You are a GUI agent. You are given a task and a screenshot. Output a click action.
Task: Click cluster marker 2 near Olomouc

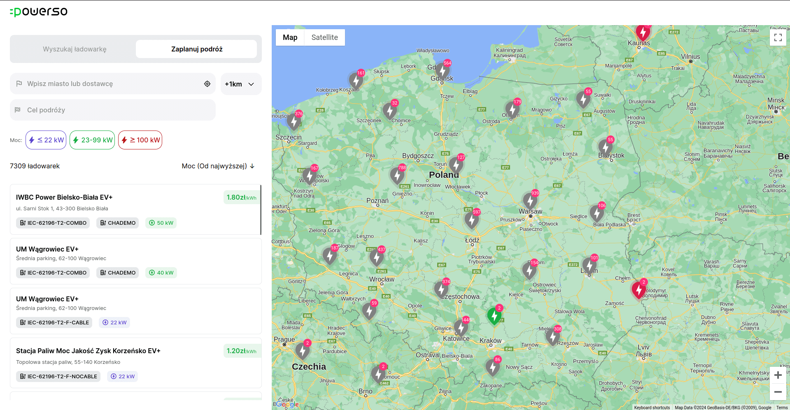coord(378,374)
